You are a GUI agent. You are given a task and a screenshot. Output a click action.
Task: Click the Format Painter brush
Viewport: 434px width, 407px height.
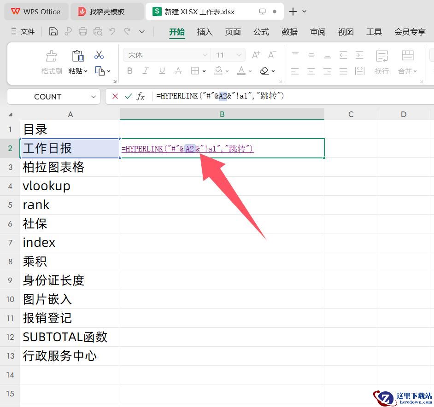(52, 56)
